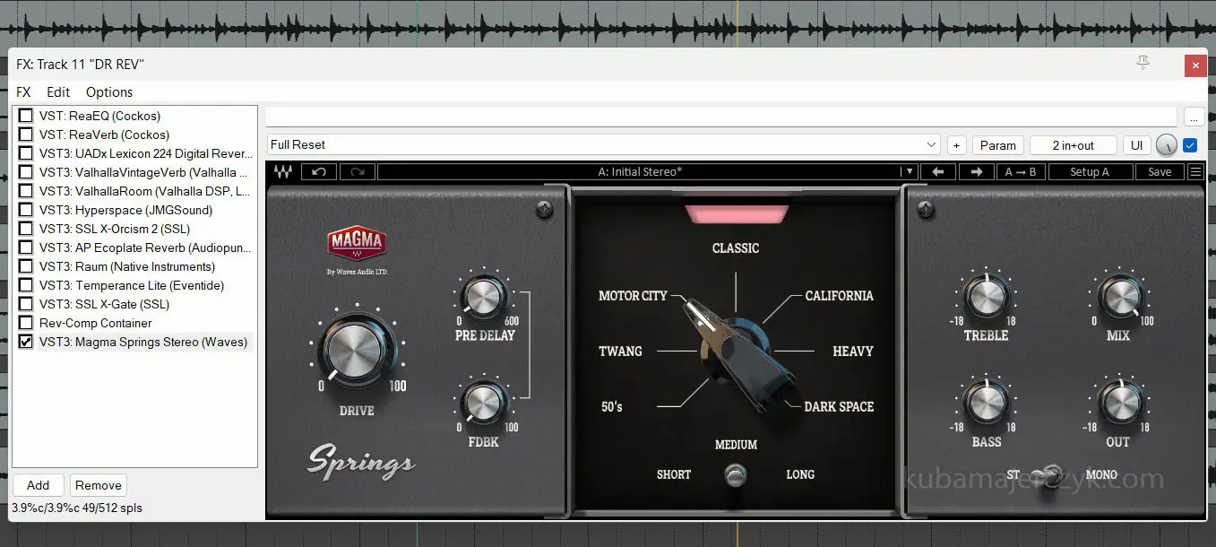This screenshot has width=1216, height=547.
Task: Enable the ReaEQ (Cockos) checkbox
Action: (x=26, y=116)
